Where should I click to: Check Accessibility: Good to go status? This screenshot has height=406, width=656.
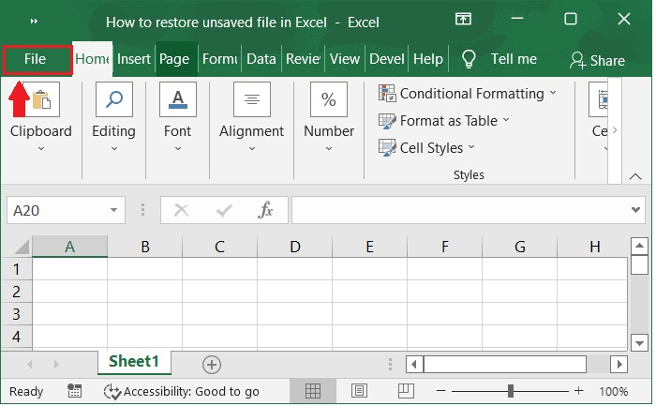point(181,391)
